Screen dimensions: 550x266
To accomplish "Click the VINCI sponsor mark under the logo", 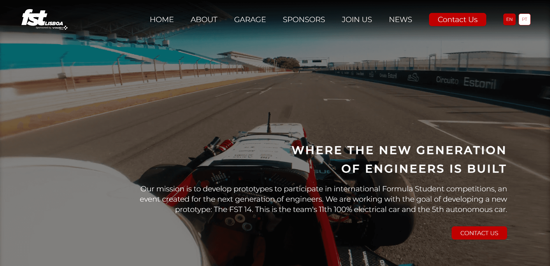I will coord(60,28).
